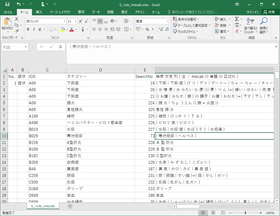The image size is (280, 216).
Task: Click the 'Tell me' search box
Action: pyautogui.click(x=193, y=12)
